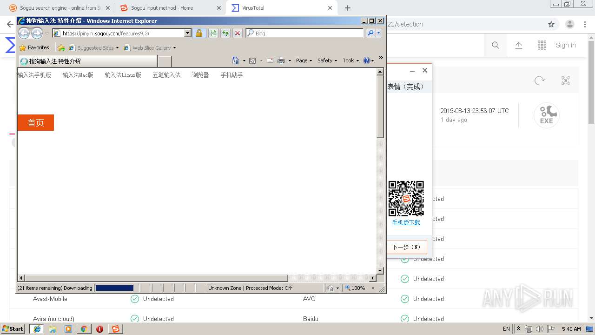Click the orange 首页 button
The height and width of the screenshot is (335, 595).
36,122
